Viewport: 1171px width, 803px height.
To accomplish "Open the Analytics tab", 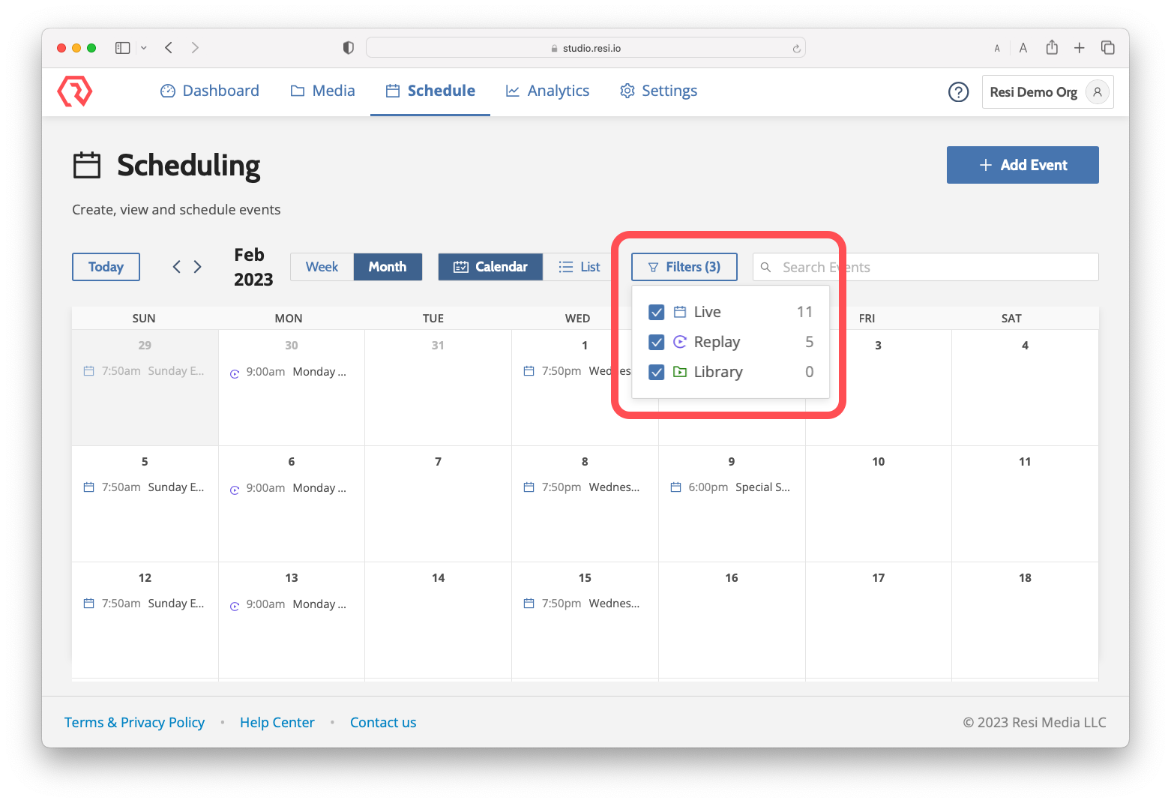I will click(548, 91).
